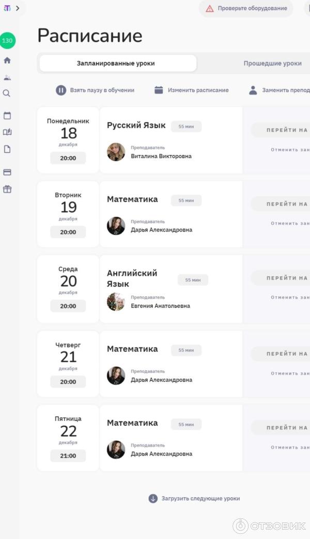Load next lessons via 'Загрузить следующие уроки'
This screenshot has height=539, width=310.
(x=194, y=498)
